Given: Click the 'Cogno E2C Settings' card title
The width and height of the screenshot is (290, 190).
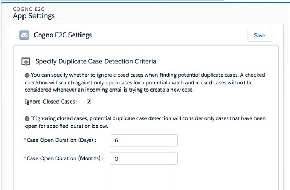Looking at the screenshot, I should point(63,35).
